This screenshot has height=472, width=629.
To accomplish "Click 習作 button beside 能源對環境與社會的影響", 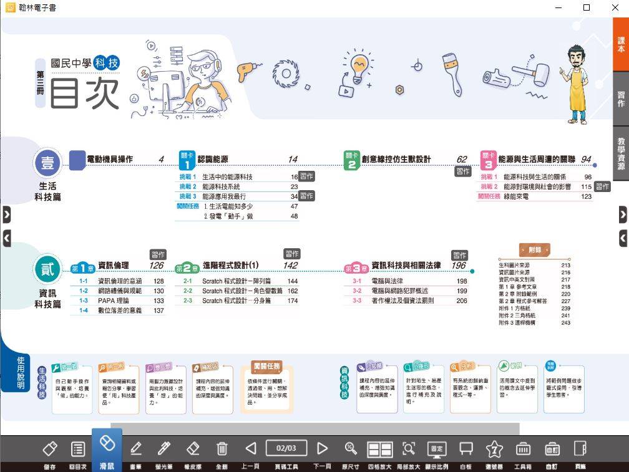I will [x=602, y=186].
